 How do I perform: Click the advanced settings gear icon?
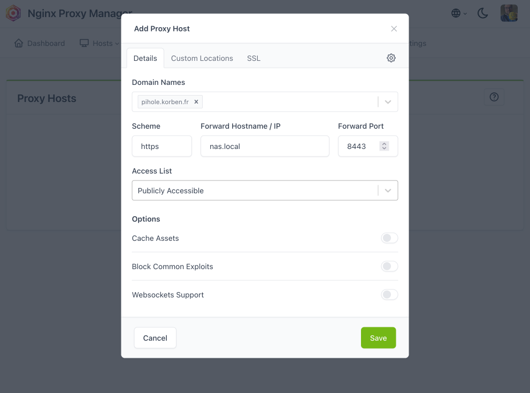tap(391, 58)
